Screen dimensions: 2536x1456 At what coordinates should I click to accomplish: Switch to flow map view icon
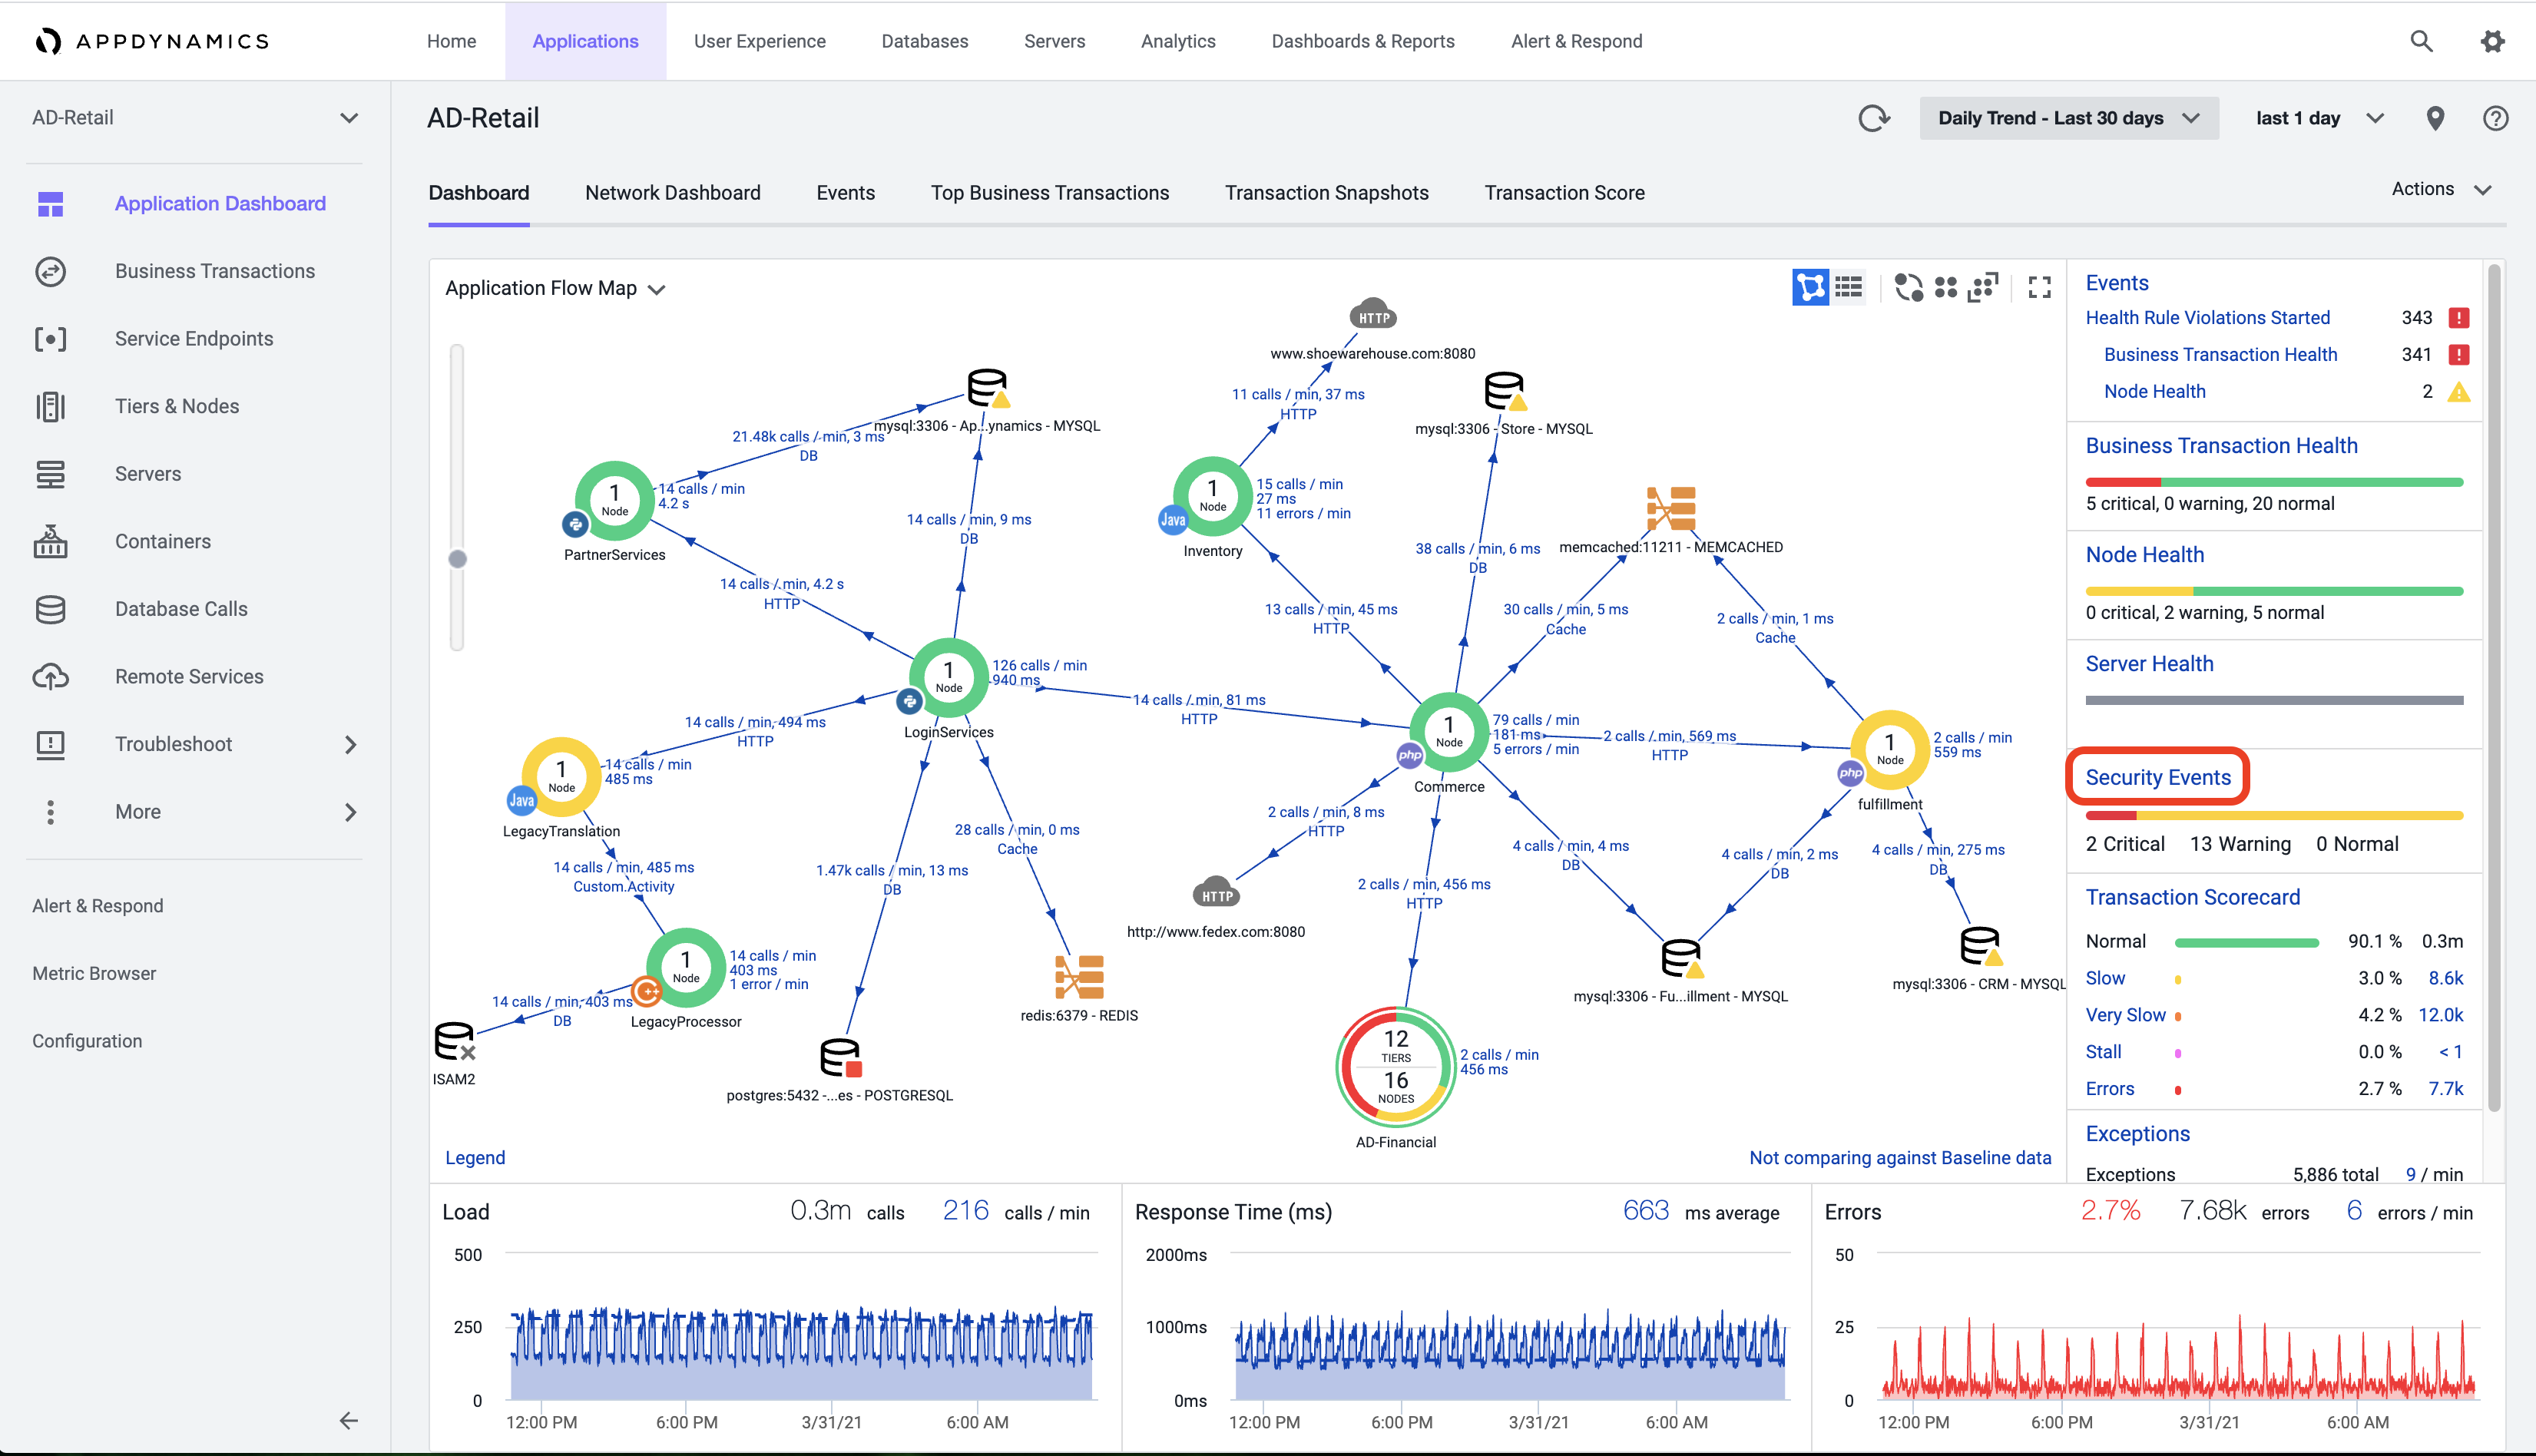click(x=1810, y=288)
